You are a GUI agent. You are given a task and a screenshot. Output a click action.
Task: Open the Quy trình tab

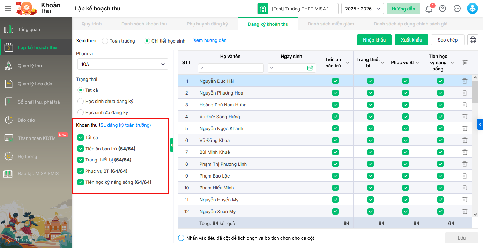pyautogui.click(x=91, y=24)
